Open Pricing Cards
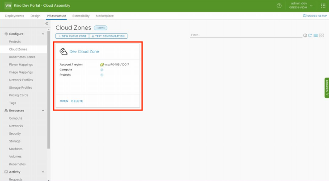The image size is (329, 181). (x=18, y=95)
